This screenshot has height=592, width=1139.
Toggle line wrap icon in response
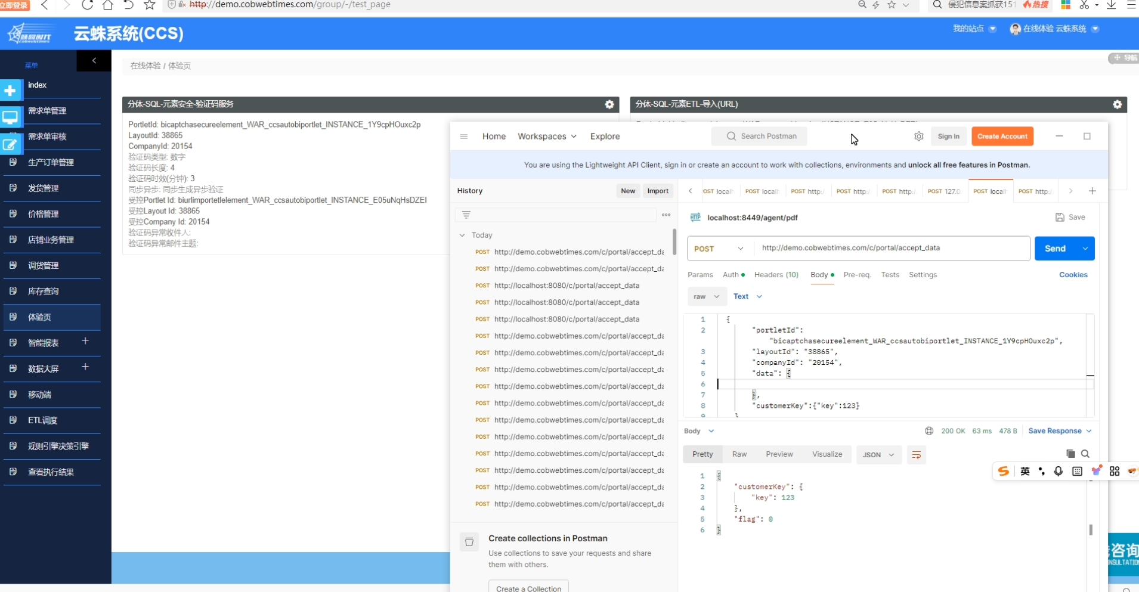click(917, 455)
